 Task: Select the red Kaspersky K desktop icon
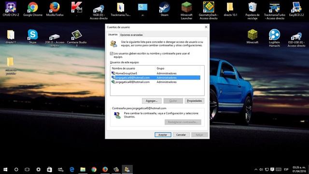pos(77,8)
